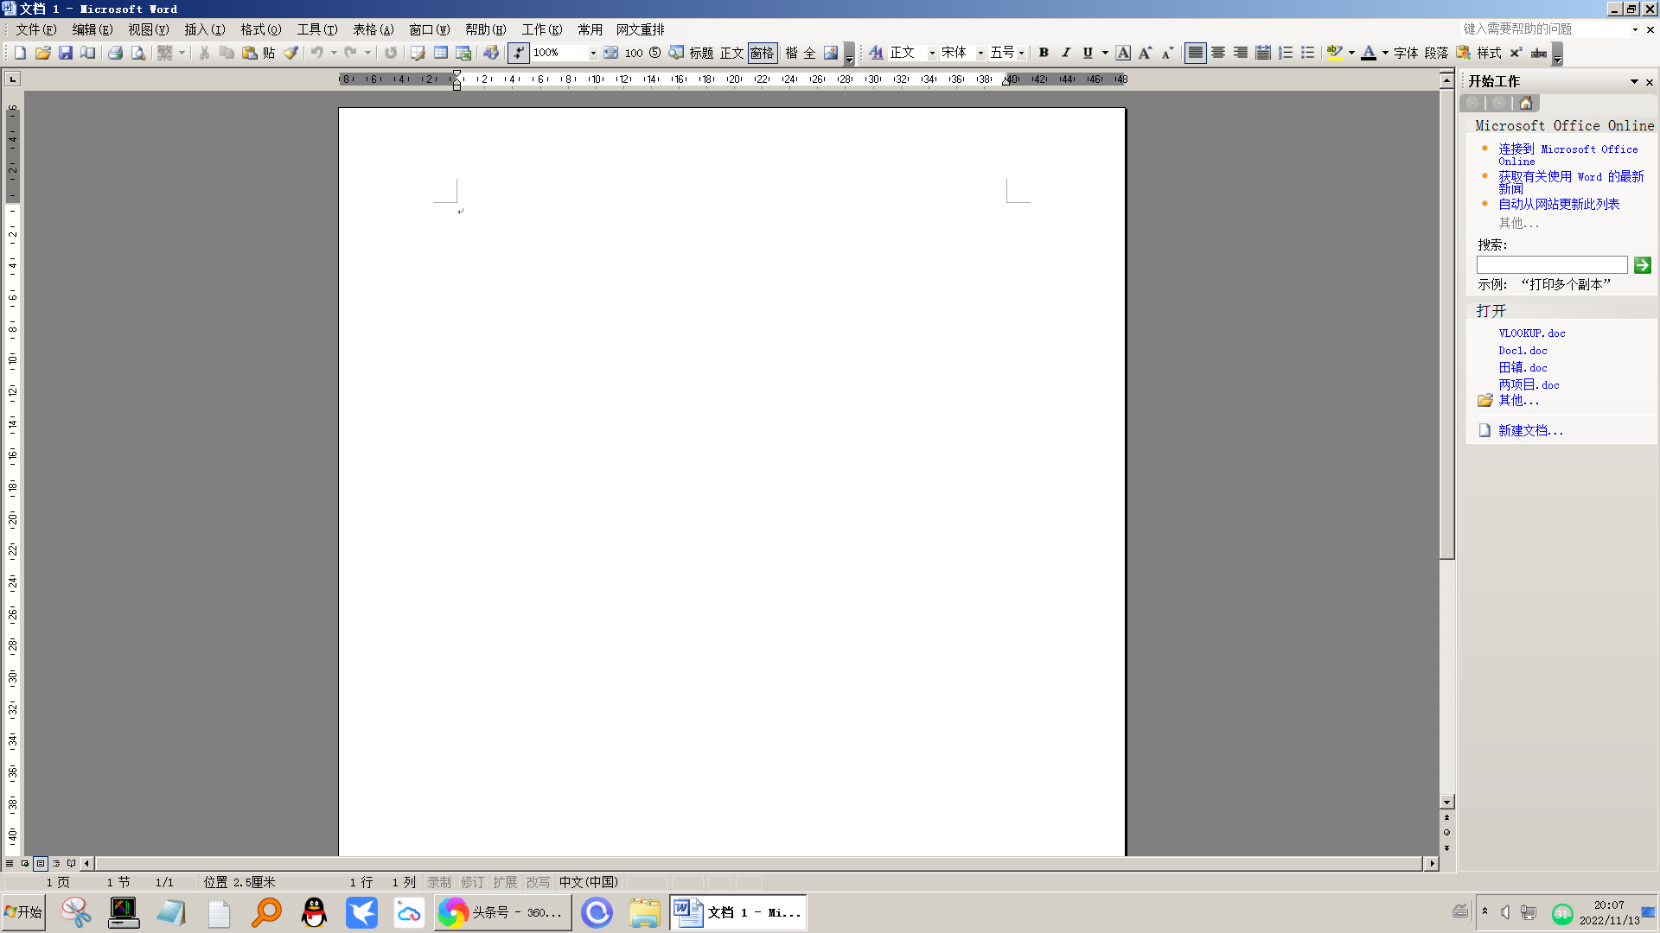
Task: Click the Save document icon
Action: (65, 53)
